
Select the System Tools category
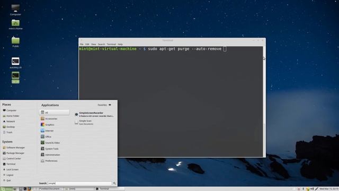tap(49, 149)
